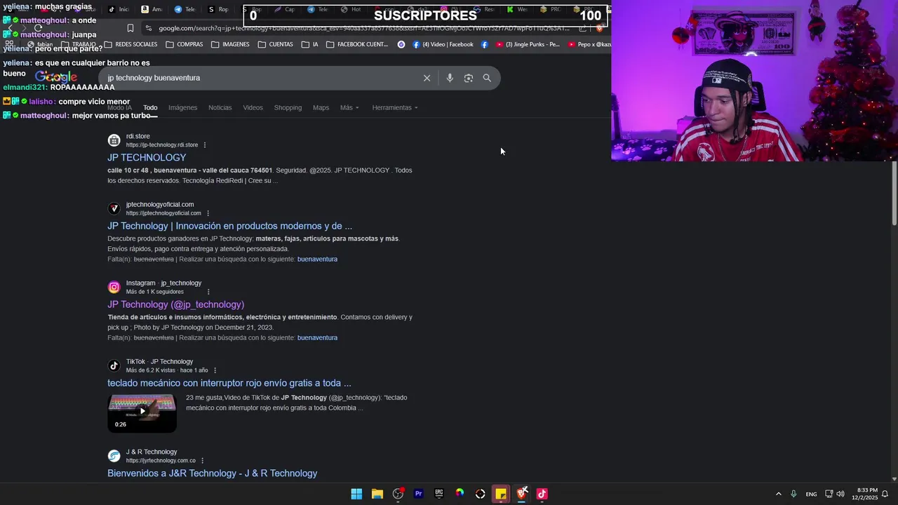898x505 pixels.
Task: Open the colorful wheel app in taskbar
Action: 460,494
